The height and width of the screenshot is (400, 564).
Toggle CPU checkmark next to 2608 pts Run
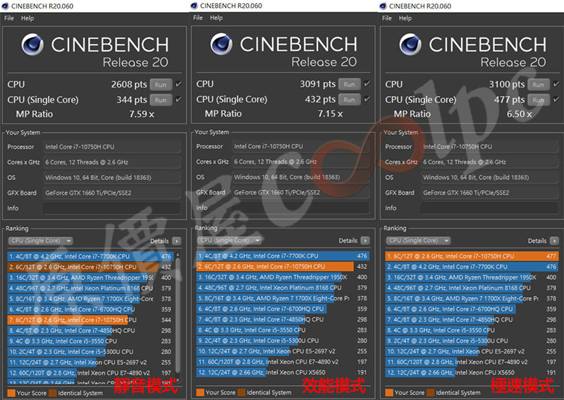[x=178, y=84]
